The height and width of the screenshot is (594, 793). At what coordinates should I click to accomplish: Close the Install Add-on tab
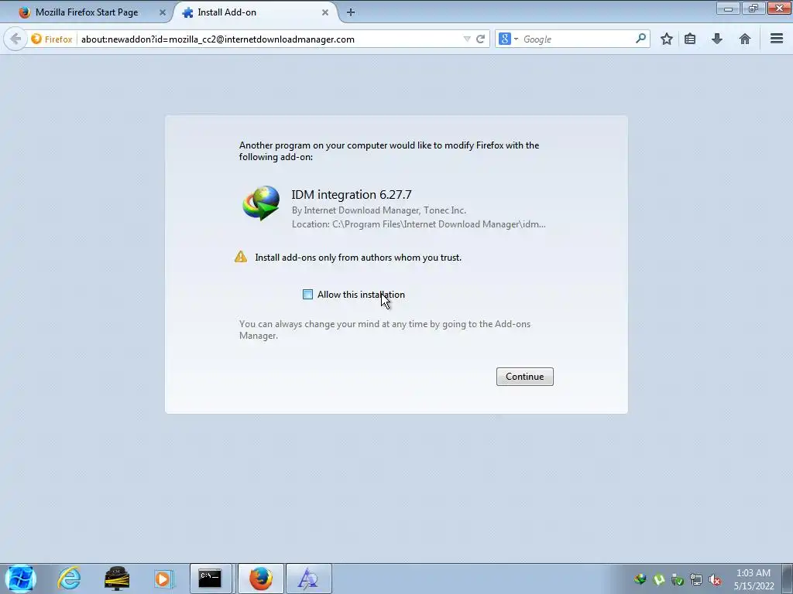(x=325, y=12)
